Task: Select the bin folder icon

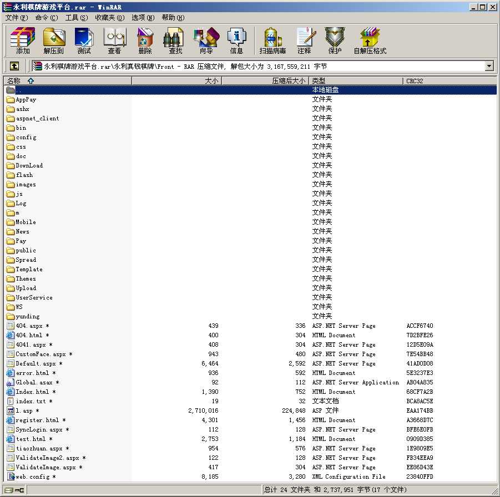Action: click(11, 128)
